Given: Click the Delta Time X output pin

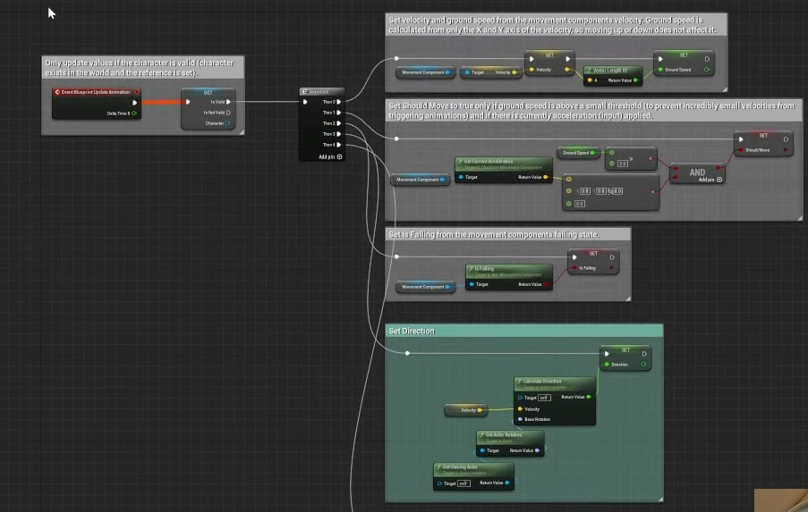Looking at the screenshot, I should click(x=135, y=113).
